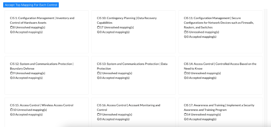The image size is (271, 127).
Task: Click Accept Top Mapping For Each Control button
Action: [x=31, y=5]
